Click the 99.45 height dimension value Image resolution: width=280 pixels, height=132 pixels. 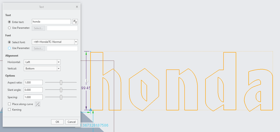pos(86,88)
